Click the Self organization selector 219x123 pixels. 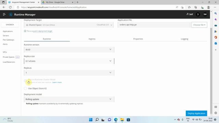(x=190, y=14)
